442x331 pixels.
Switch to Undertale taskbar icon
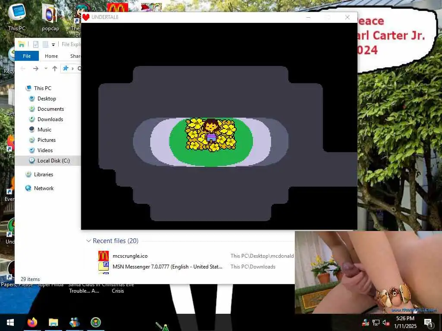click(96, 322)
